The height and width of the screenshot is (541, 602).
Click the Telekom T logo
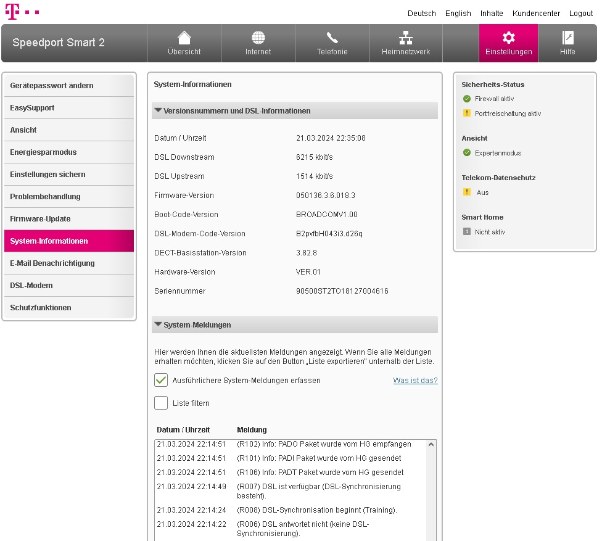point(13,10)
